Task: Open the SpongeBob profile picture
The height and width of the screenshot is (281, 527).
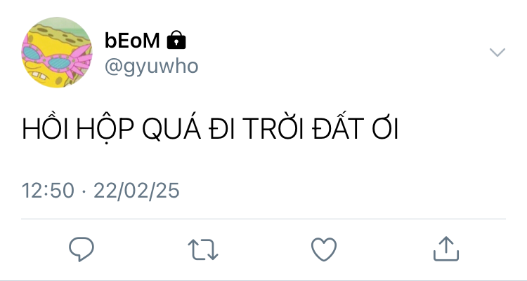Action: tap(57, 53)
